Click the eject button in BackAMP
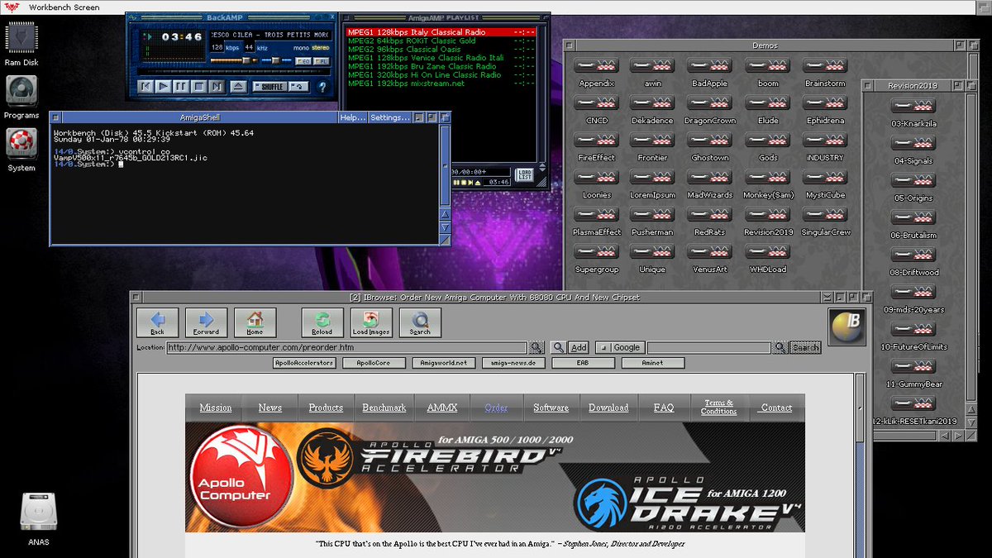 tap(237, 86)
